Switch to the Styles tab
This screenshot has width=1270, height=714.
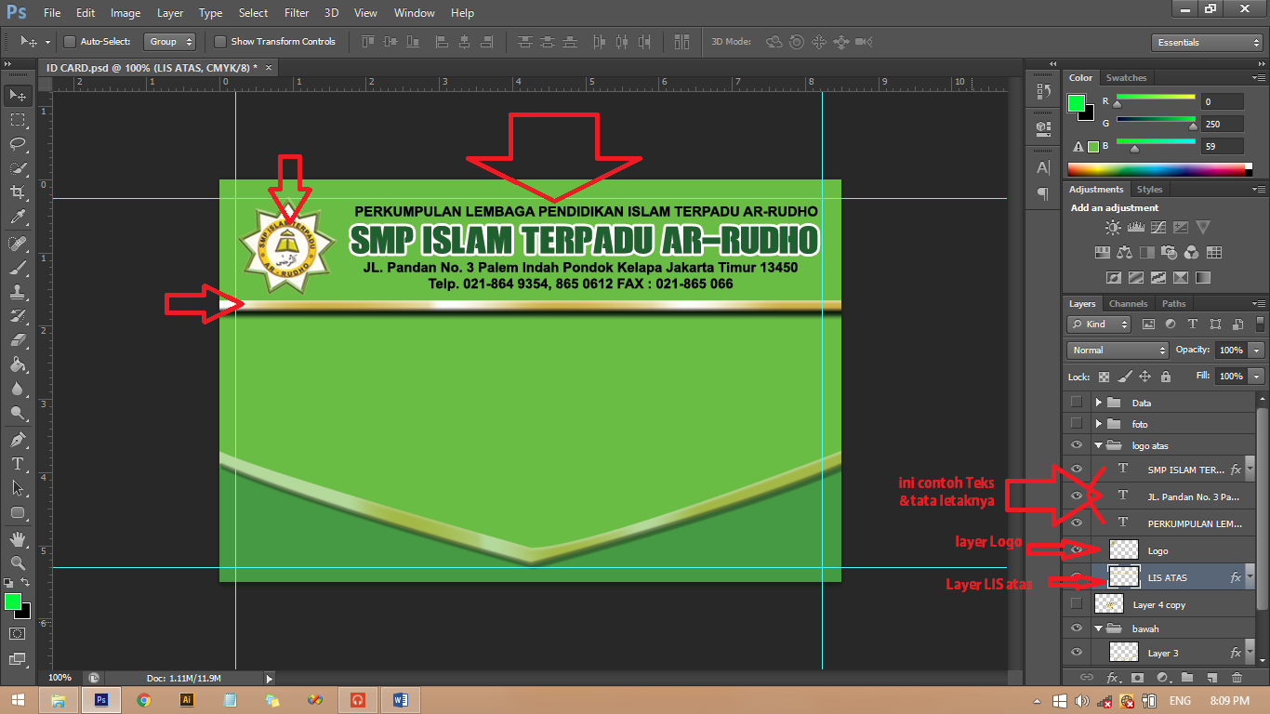point(1150,190)
